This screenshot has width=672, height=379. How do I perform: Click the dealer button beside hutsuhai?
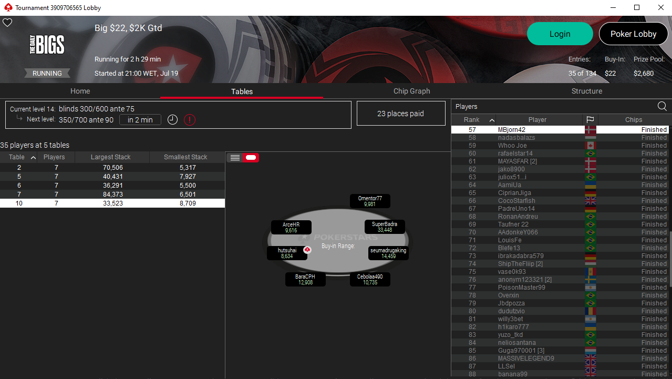point(307,250)
